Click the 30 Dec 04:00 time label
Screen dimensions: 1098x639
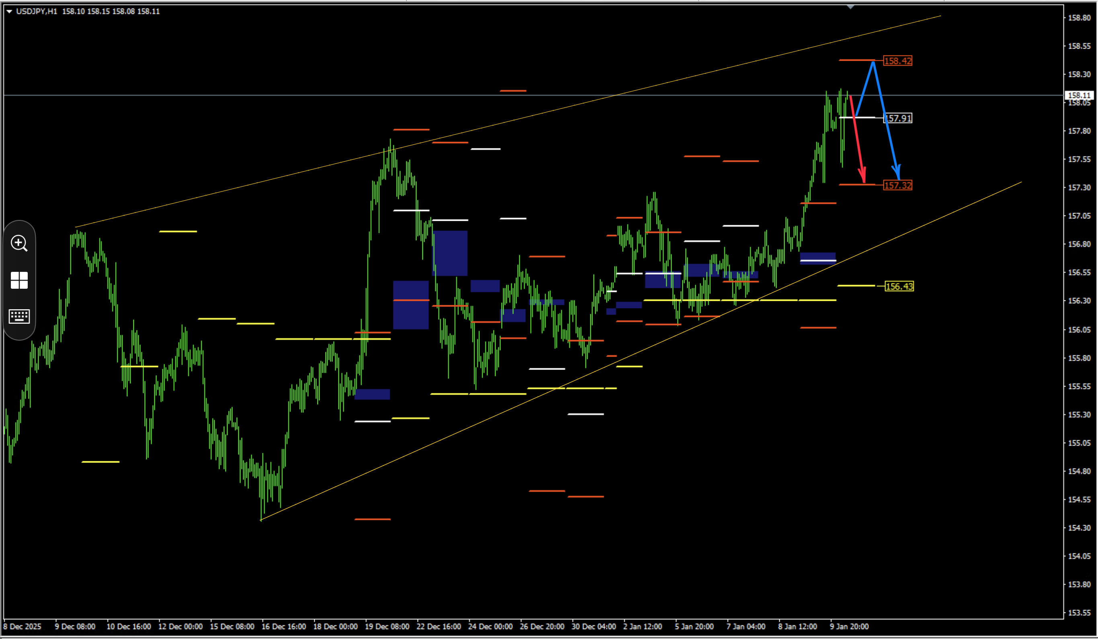(594, 627)
